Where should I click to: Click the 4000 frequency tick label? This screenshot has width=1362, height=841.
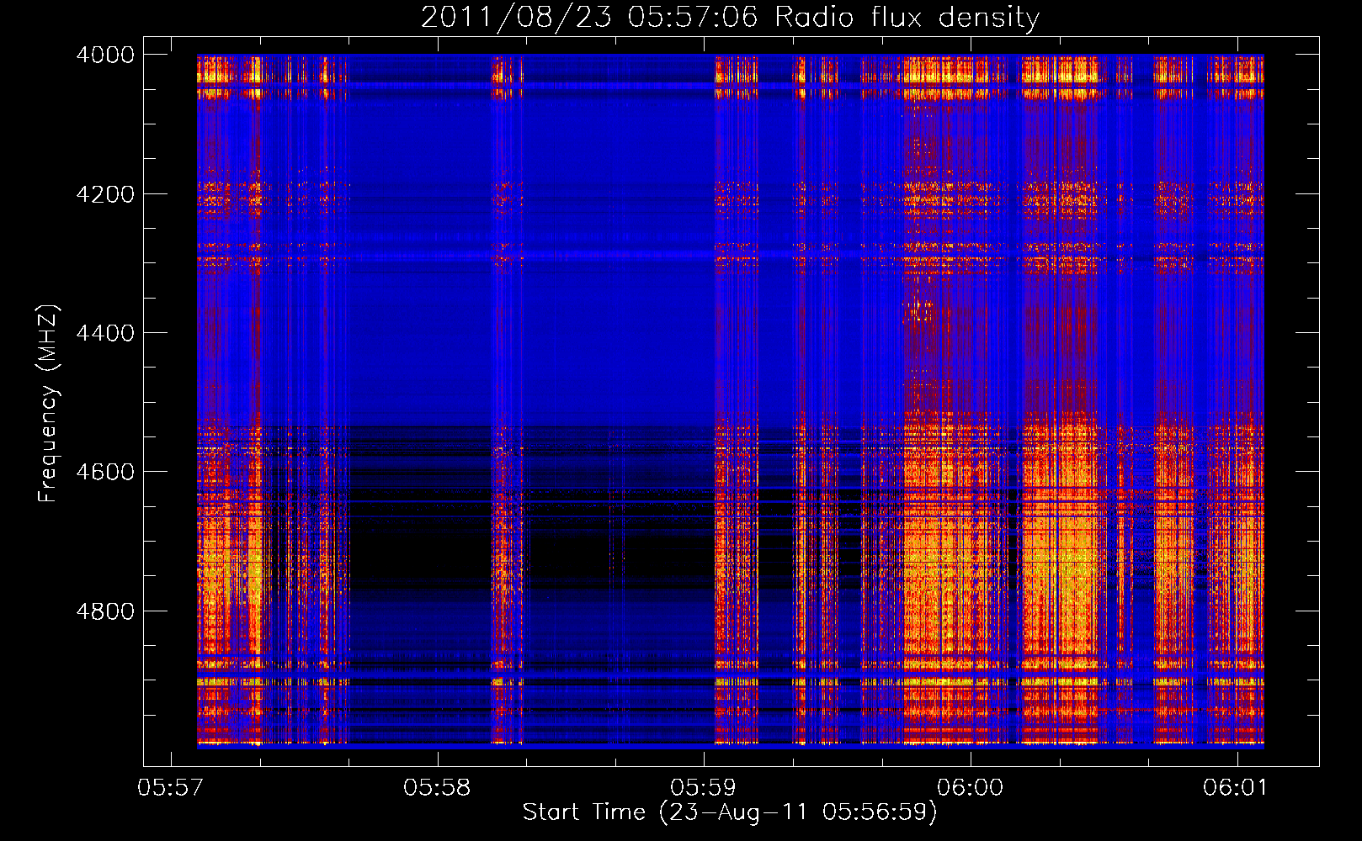[x=105, y=55]
